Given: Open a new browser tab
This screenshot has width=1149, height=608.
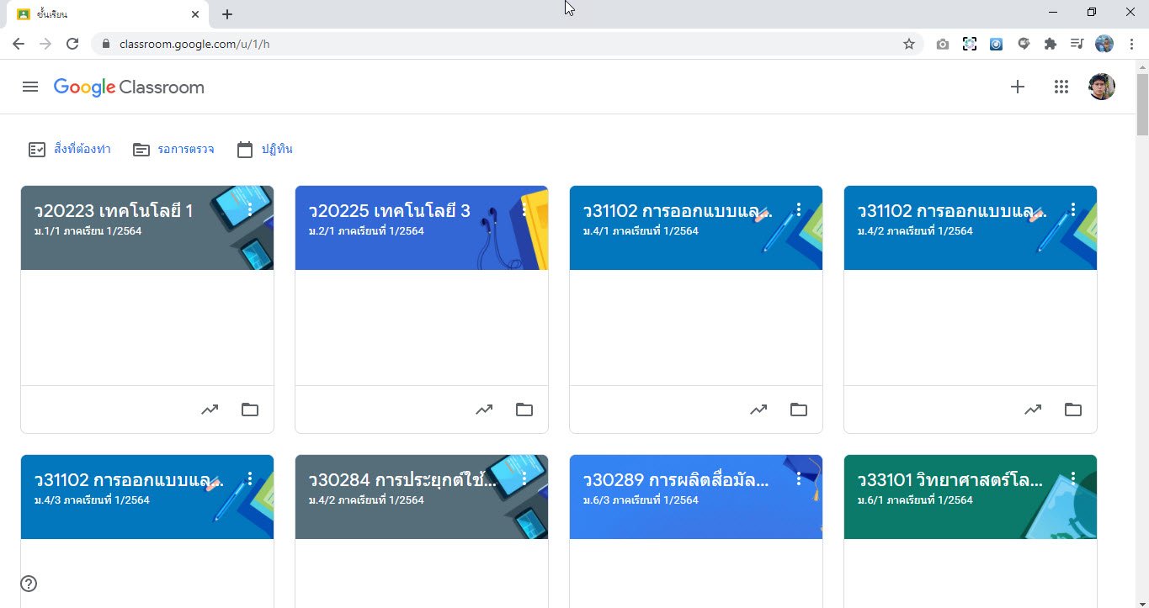Looking at the screenshot, I should 226,14.
